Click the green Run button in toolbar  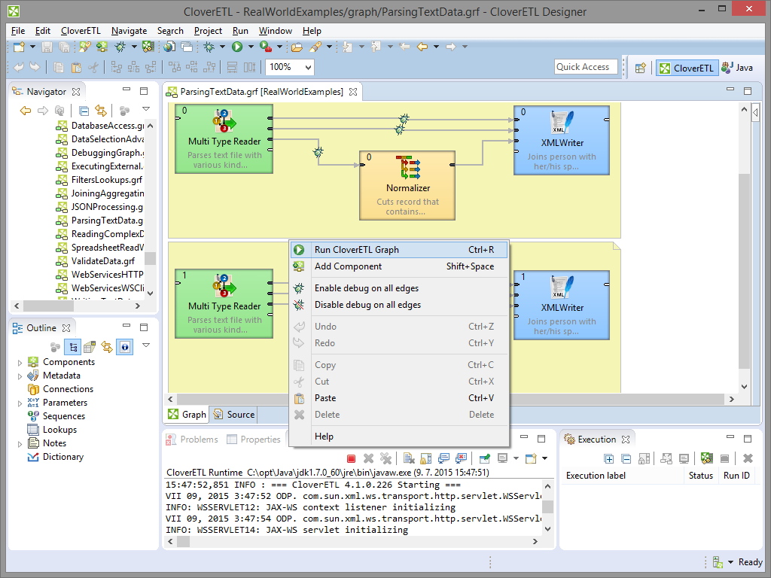click(x=237, y=47)
